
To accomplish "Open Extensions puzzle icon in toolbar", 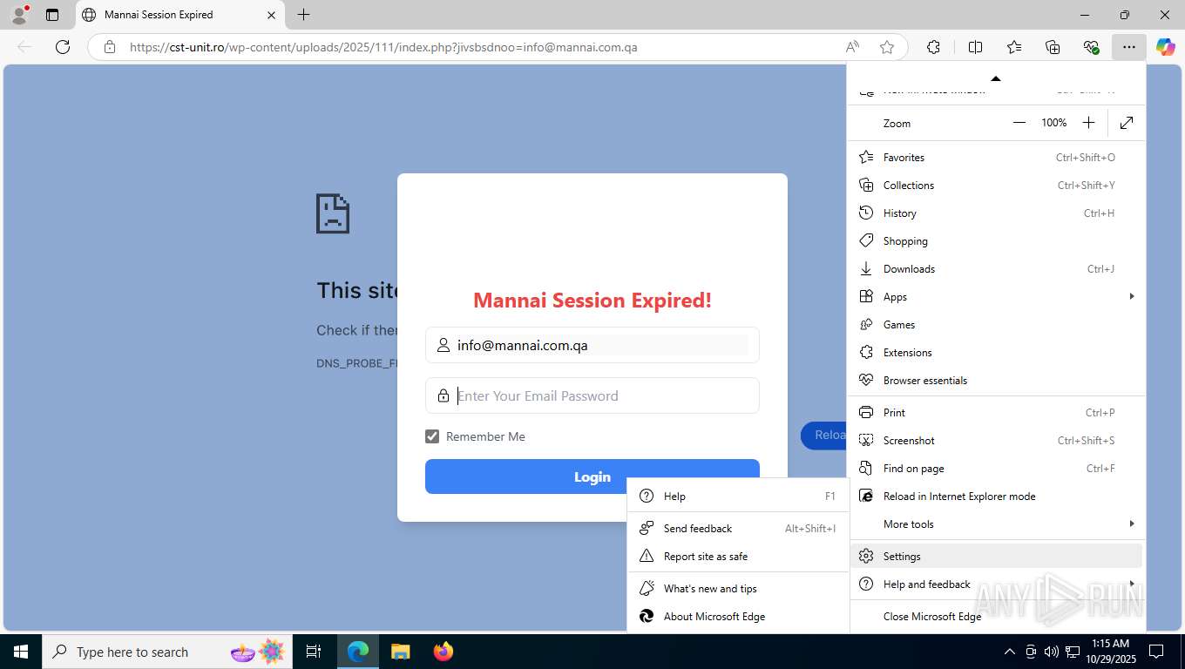I will [933, 47].
